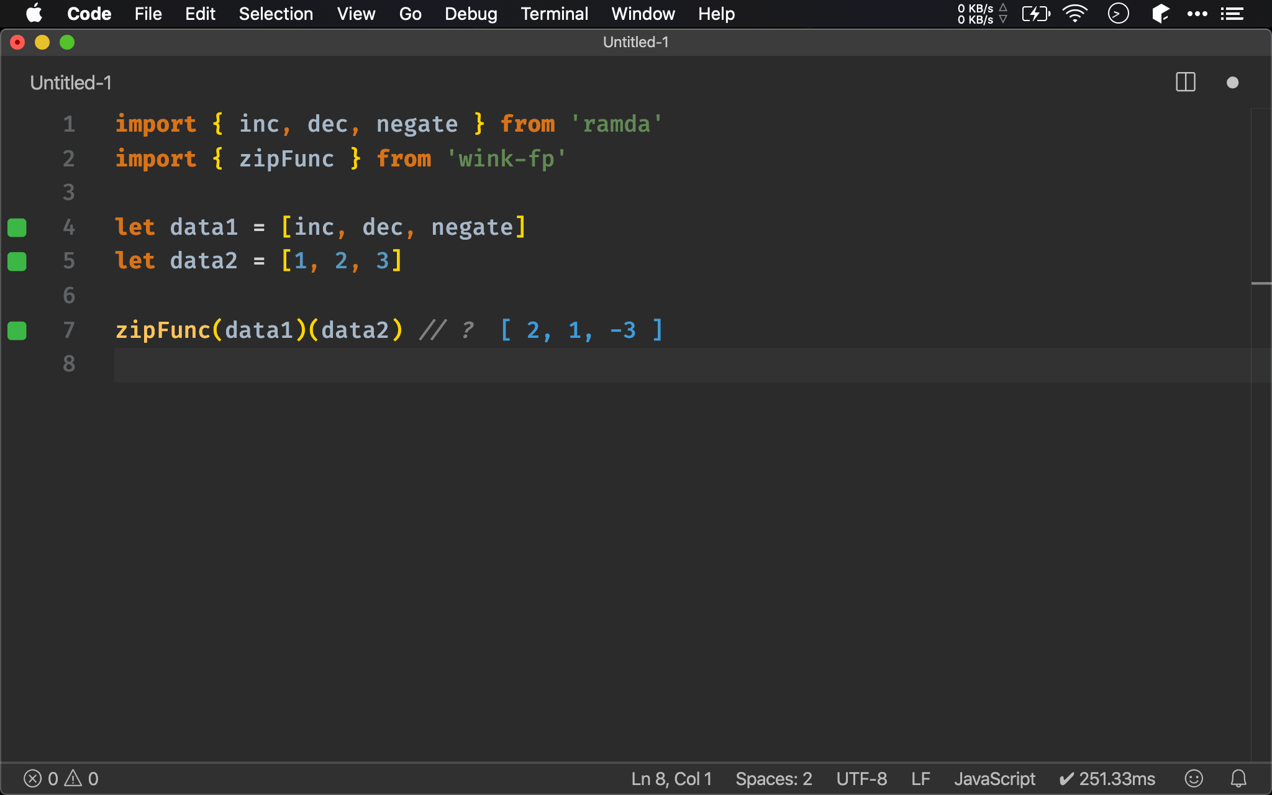This screenshot has height=795, width=1272.
Task: Click the 'ramda' string on line 1
Action: (x=616, y=124)
